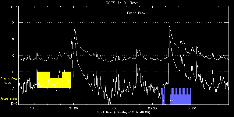The image size is (234, 117).
Task: Click the "A" flare class axis label
Action: (x=13, y=88)
